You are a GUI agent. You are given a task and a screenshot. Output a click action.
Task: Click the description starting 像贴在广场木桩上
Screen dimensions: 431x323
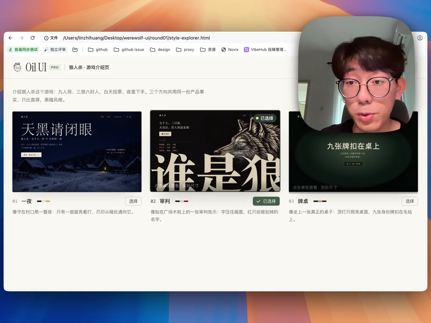214,216
